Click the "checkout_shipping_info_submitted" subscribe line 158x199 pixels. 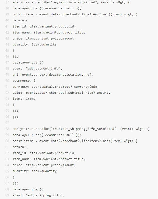81,129
